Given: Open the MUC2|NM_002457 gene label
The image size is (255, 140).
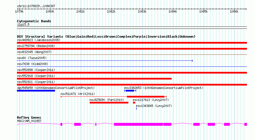Looking at the screenshot, I should coord(29,121).
